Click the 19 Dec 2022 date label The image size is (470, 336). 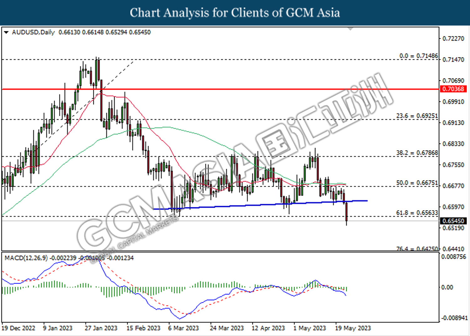tap(18, 328)
